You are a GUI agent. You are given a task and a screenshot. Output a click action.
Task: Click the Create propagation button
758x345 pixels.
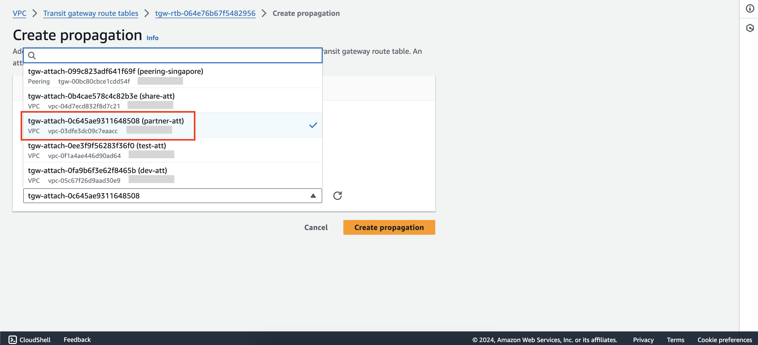coord(389,227)
